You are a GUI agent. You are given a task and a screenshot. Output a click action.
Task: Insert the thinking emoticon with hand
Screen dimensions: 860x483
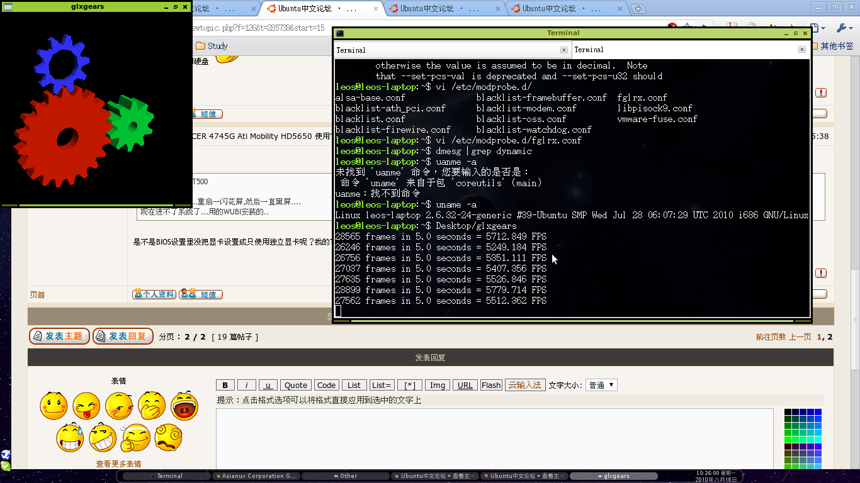click(x=135, y=438)
